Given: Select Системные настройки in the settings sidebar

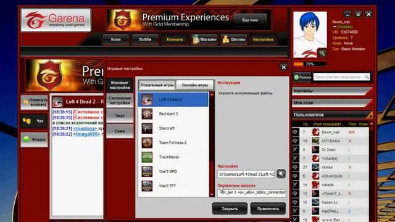Looking at the screenshot, I should tap(120, 101).
